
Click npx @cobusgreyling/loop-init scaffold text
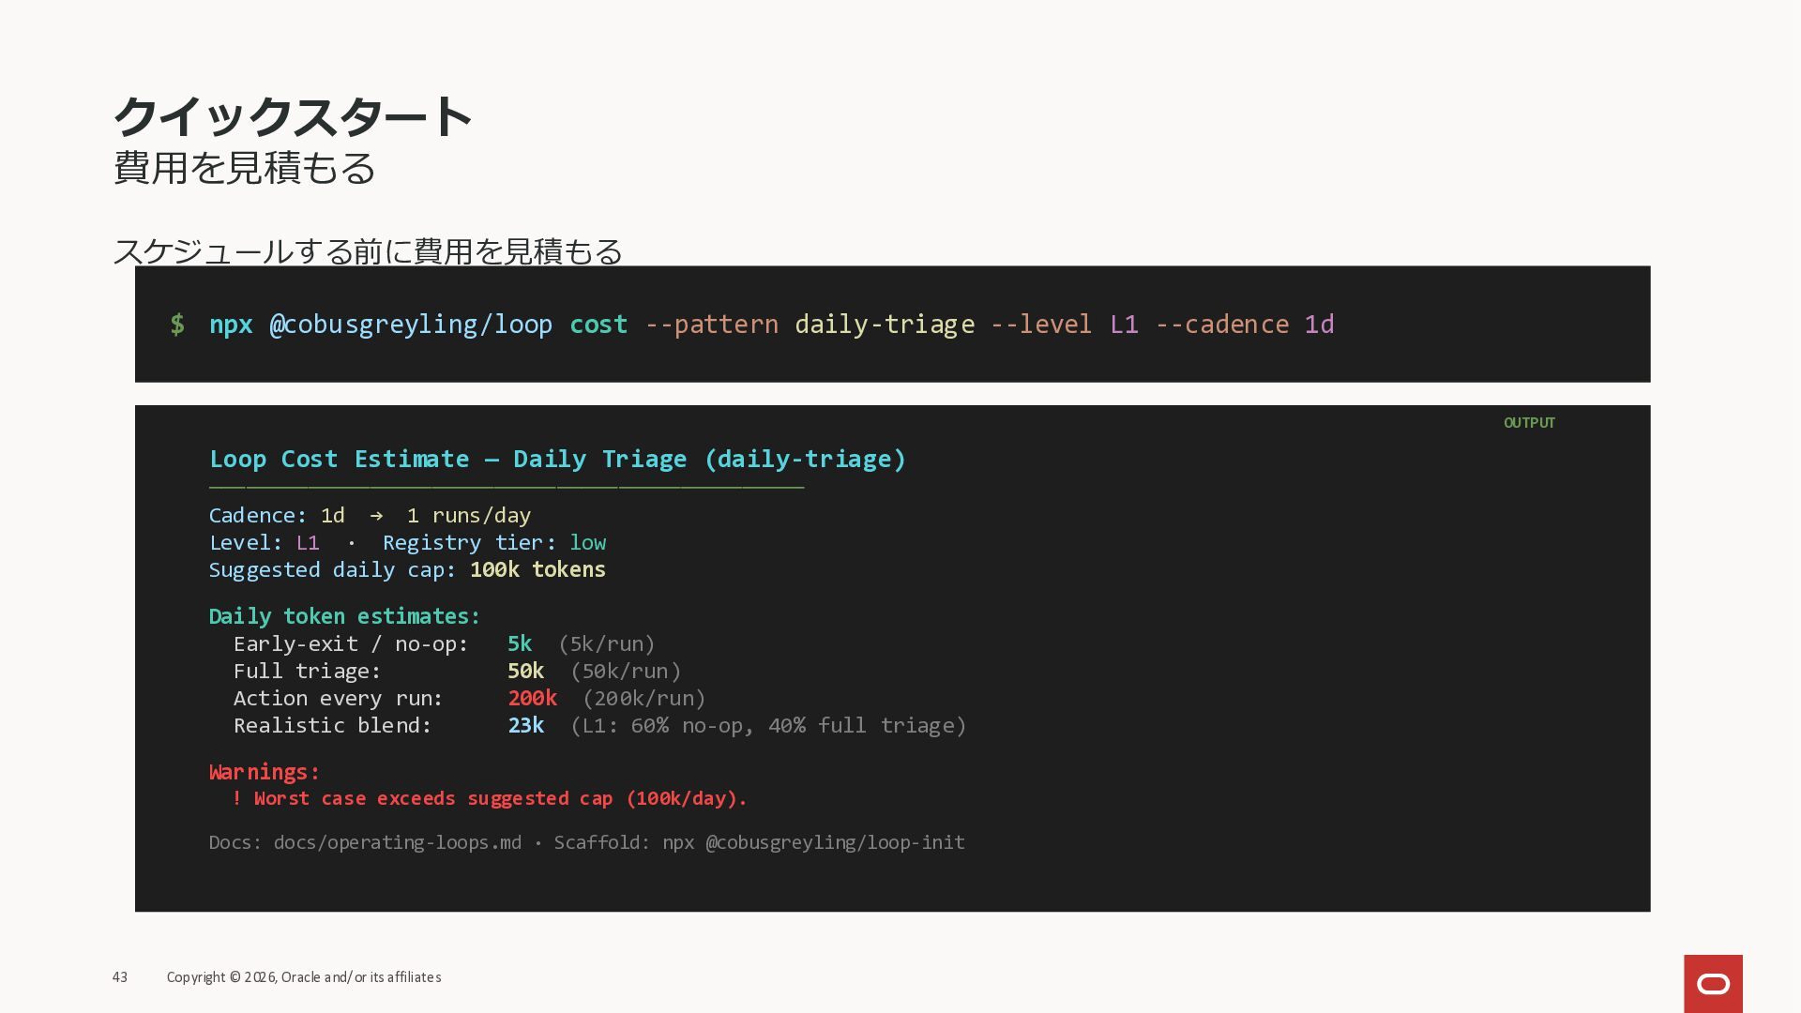click(x=813, y=842)
